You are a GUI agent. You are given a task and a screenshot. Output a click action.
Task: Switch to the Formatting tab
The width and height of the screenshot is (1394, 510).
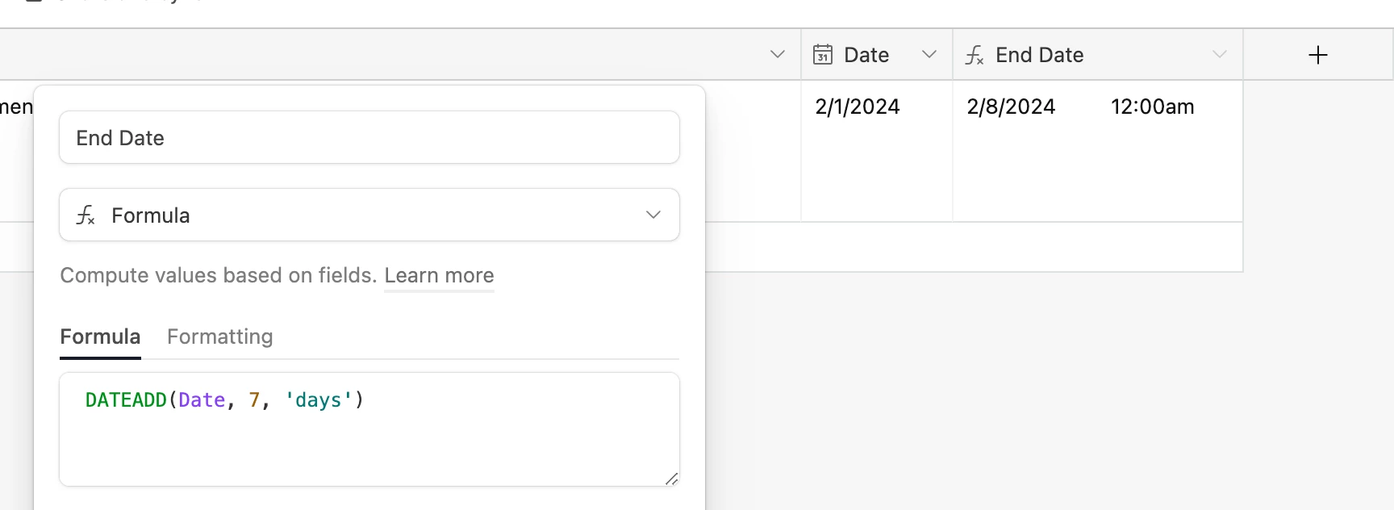[x=220, y=337]
